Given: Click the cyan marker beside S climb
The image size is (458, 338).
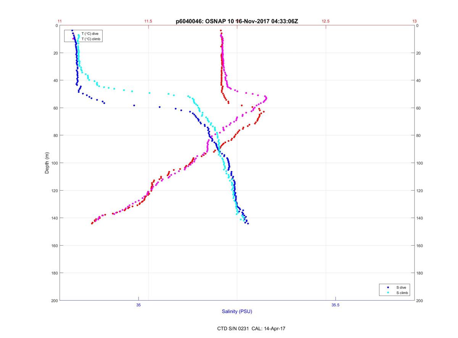Looking at the screenshot, I should coord(388,293).
